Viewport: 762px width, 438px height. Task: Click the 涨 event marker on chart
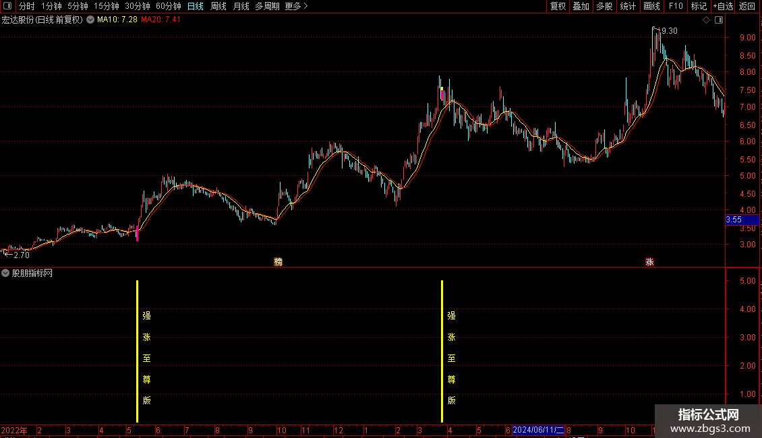[650, 261]
